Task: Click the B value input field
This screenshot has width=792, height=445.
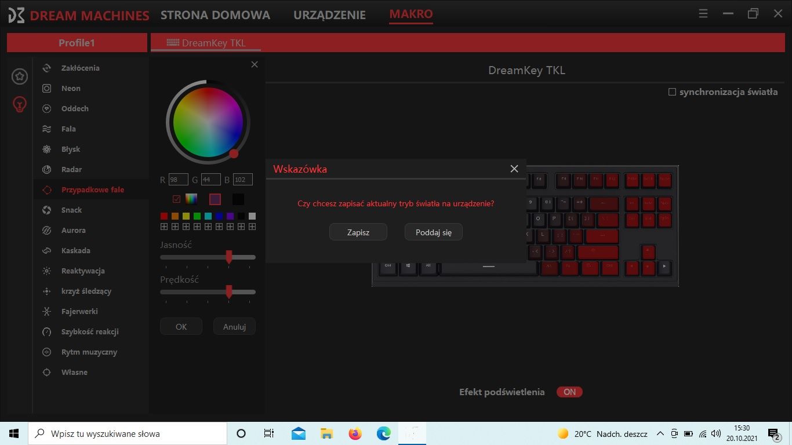Action: tap(242, 180)
